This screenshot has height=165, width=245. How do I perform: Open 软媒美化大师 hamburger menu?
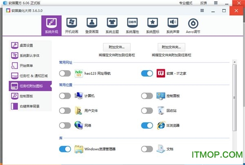[202, 11]
